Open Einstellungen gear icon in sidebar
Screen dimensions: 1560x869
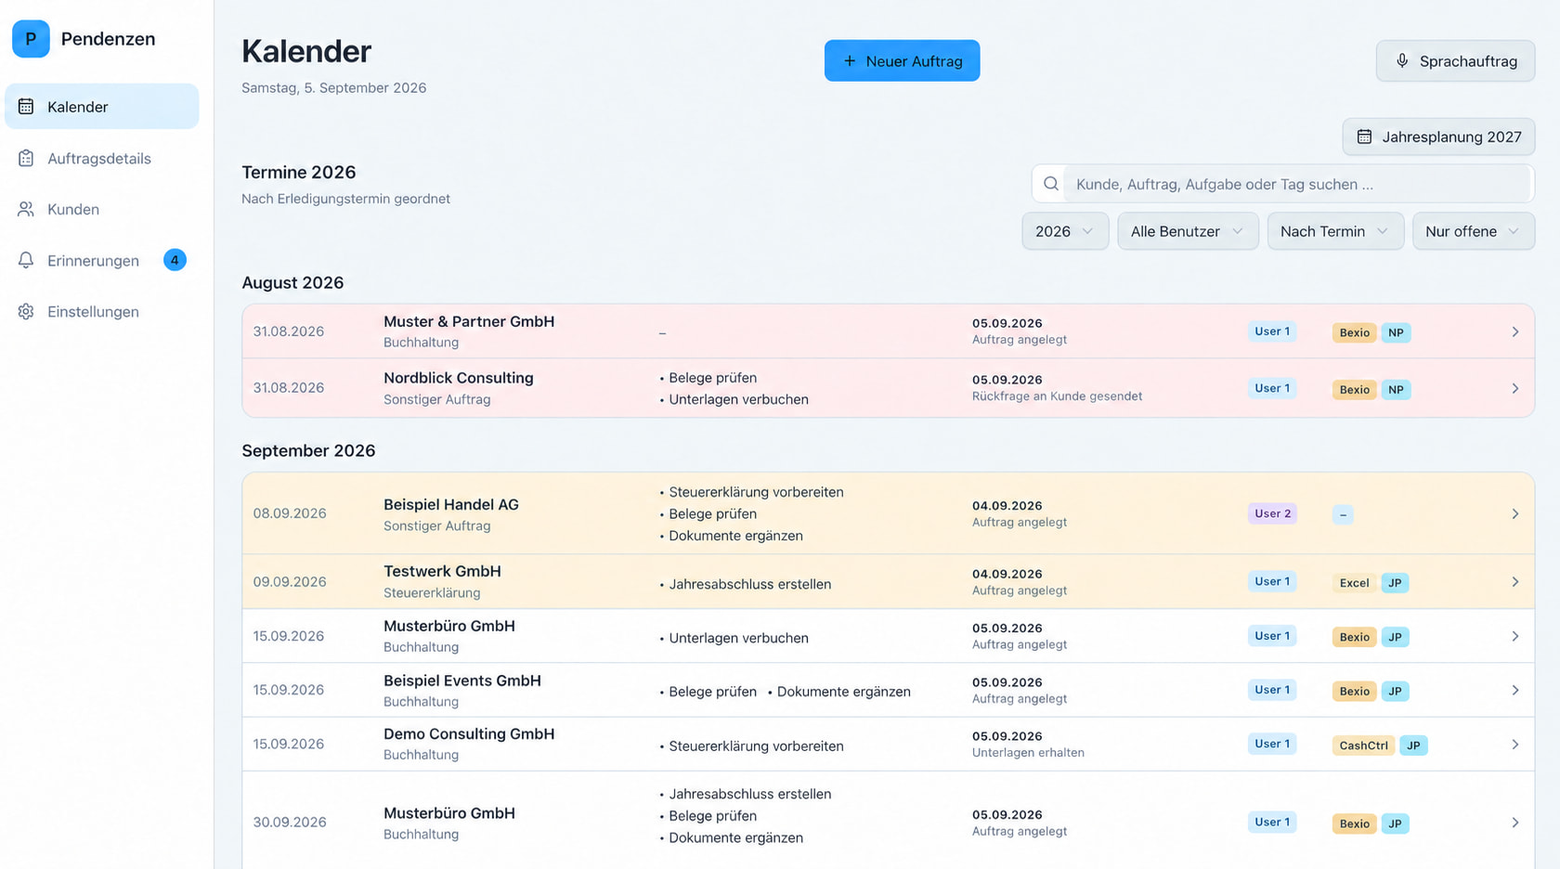26,312
